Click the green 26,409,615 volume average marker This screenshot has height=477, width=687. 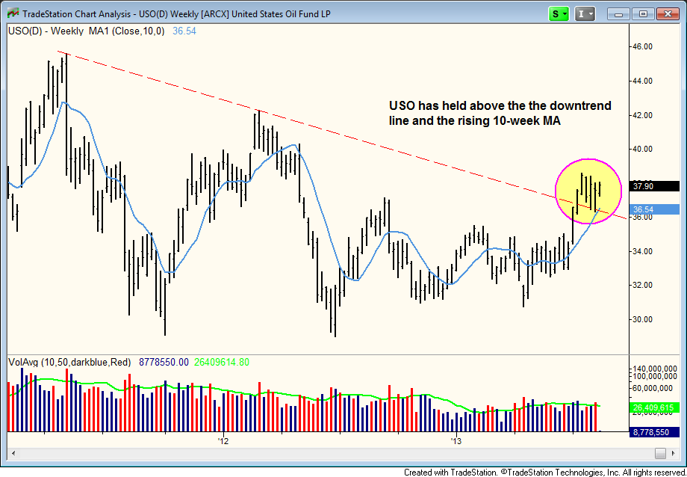pyautogui.click(x=654, y=408)
